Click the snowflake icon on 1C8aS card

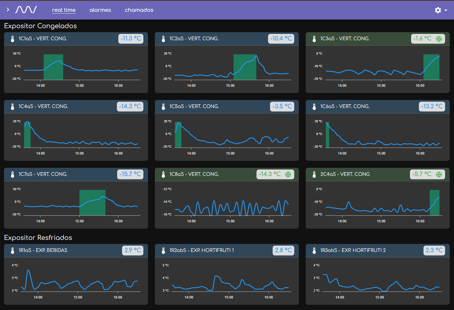(x=288, y=174)
